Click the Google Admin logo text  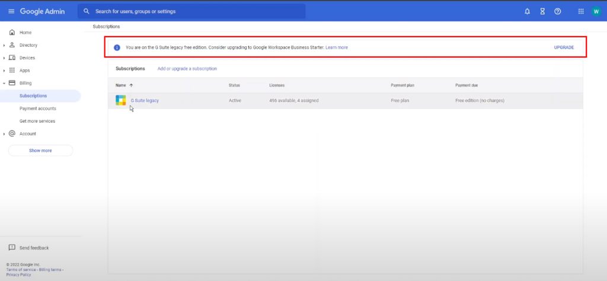click(x=42, y=11)
